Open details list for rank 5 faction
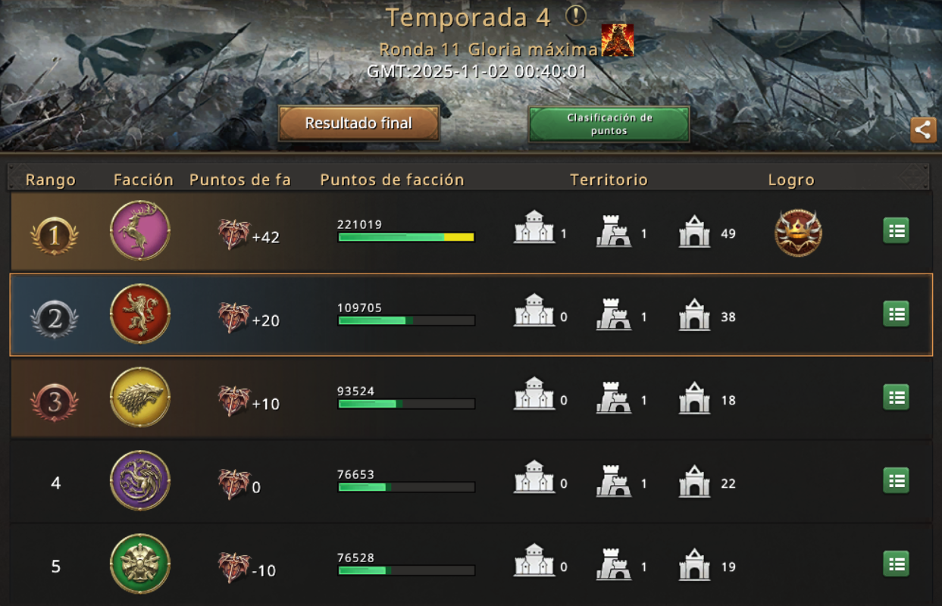The height and width of the screenshot is (606, 942). click(897, 564)
